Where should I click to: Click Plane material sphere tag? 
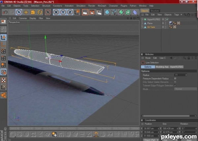tap(171, 23)
